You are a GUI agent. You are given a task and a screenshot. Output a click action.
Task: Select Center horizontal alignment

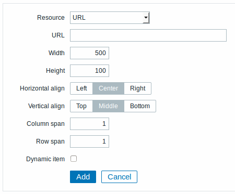pos(109,88)
